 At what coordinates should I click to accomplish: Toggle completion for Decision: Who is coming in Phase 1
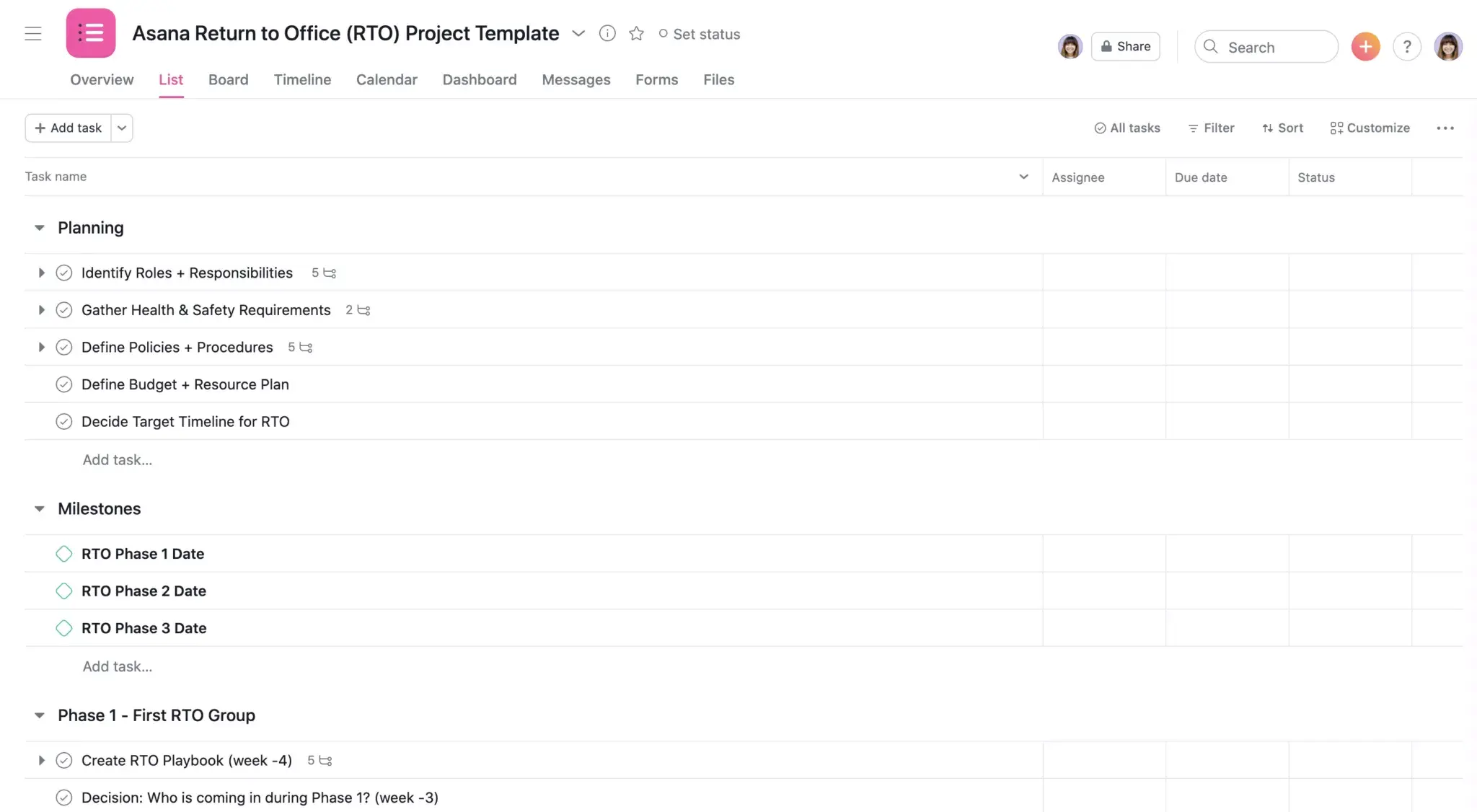(63, 797)
